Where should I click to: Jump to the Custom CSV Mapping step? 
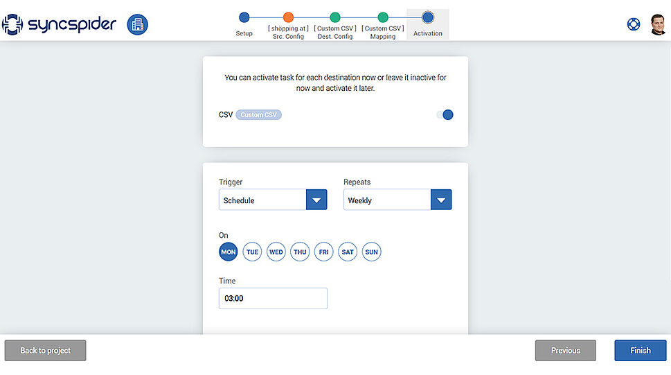click(383, 17)
